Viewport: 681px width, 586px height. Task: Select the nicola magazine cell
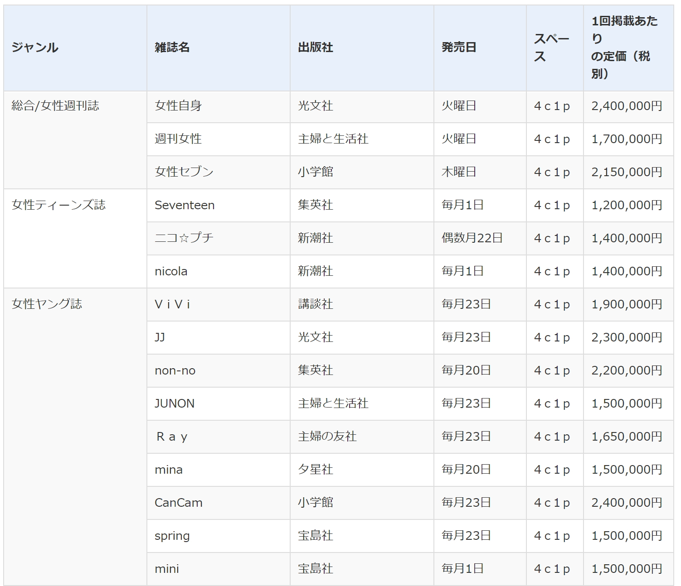point(171,271)
